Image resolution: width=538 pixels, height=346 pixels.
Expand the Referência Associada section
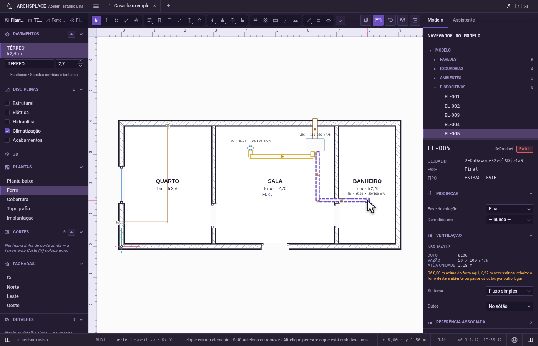point(480,322)
